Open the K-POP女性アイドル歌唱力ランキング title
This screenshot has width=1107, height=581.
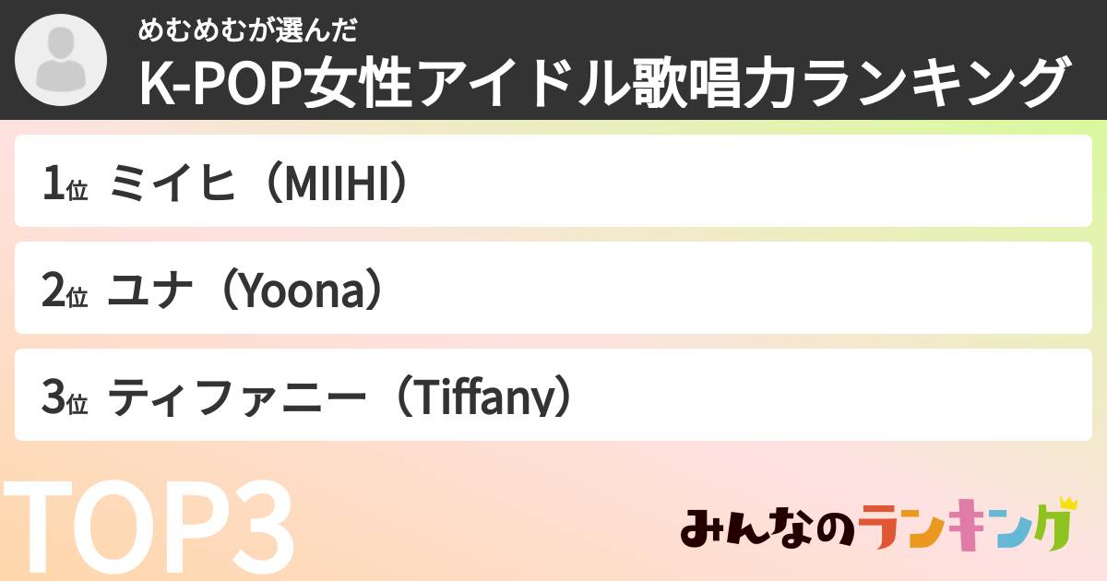click(604, 82)
